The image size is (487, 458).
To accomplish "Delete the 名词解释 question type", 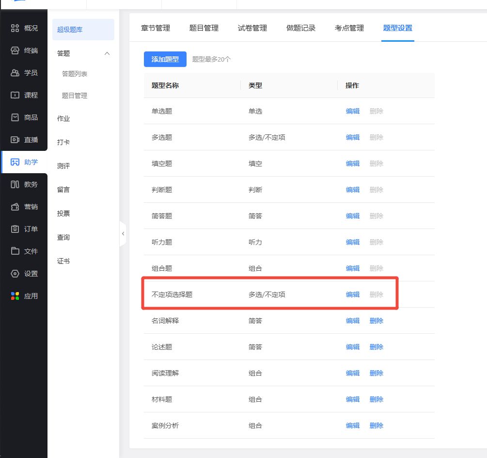I will tap(376, 321).
